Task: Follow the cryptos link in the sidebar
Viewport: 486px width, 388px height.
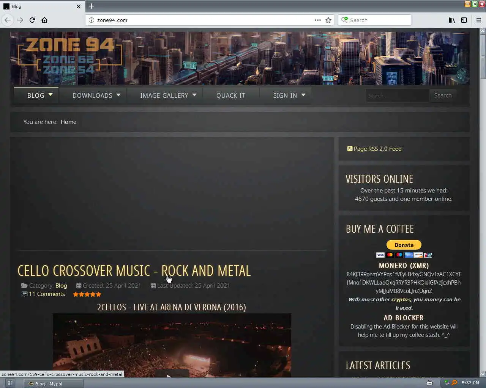Action: (401, 299)
